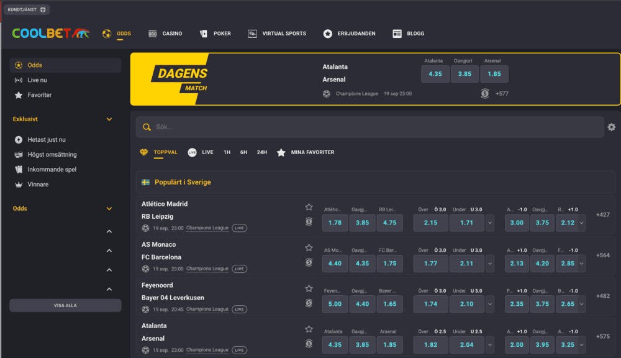This screenshot has height=358, width=621.
Task: Click the Blogg newspaper icon
Action: coord(397,34)
